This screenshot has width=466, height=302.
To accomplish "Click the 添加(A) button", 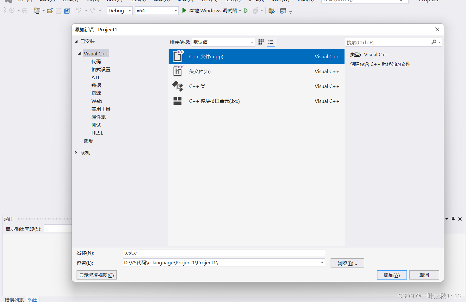I will click(392, 275).
